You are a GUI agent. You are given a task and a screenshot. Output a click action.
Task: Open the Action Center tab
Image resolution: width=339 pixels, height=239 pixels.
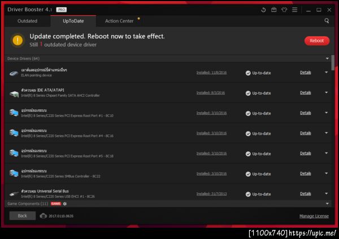[x=119, y=21]
